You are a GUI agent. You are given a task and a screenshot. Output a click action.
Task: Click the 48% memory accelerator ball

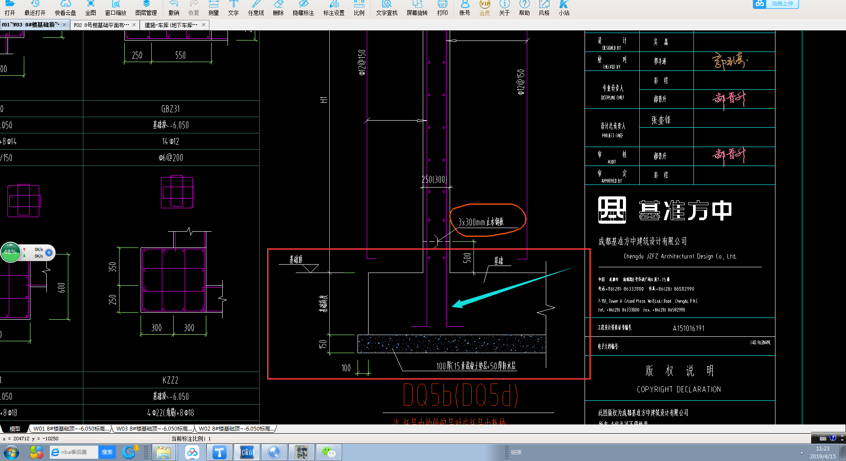pyautogui.click(x=11, y=252)
